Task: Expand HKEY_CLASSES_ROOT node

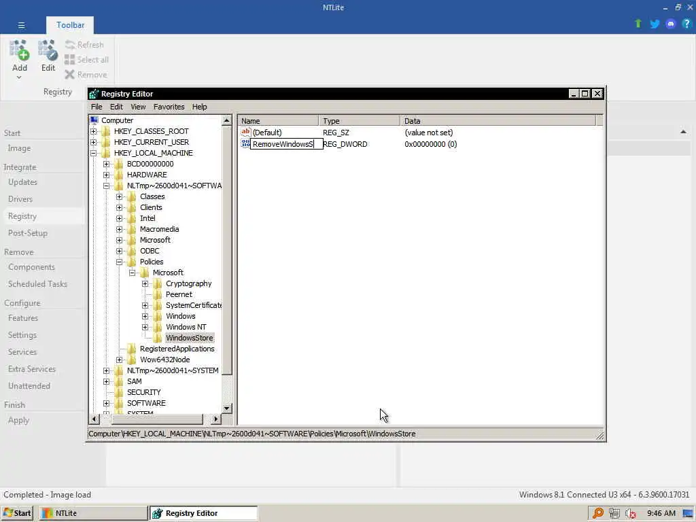Action: tap(94, 131)
